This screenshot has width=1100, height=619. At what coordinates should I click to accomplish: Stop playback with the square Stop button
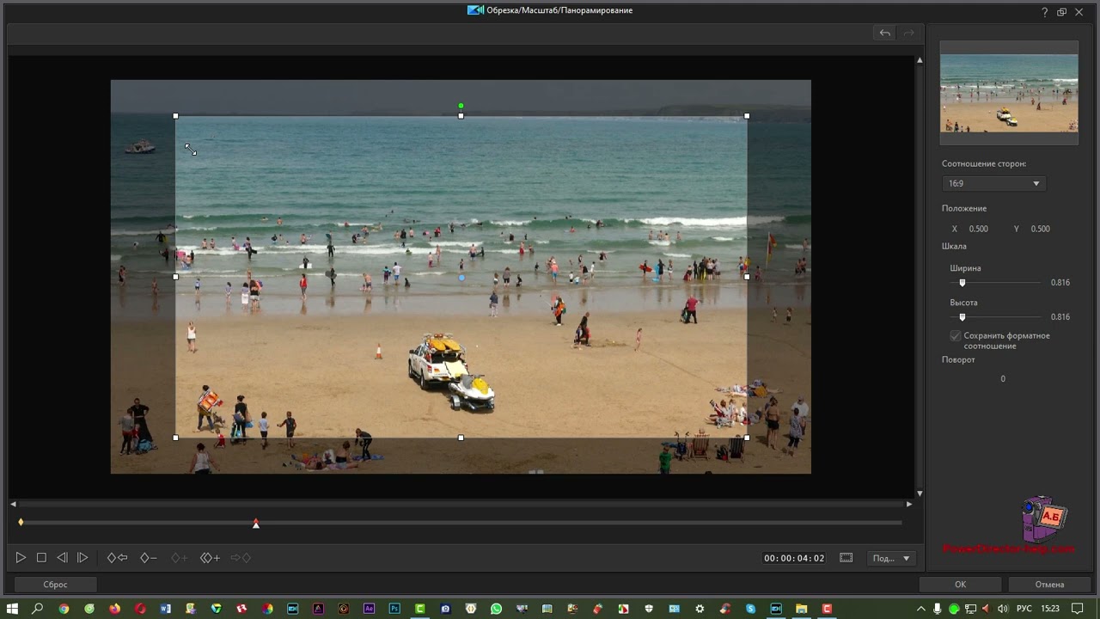(x=41, y=558)
